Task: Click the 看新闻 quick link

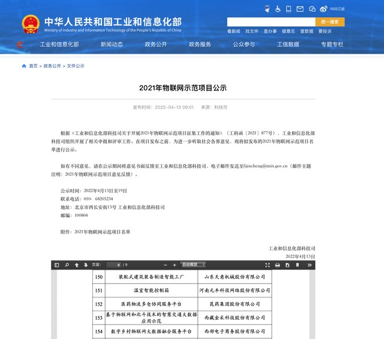Action: tap(234, 31)
